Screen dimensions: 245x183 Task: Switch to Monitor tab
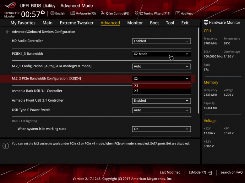pyautogui.click(x=135, y=23)
